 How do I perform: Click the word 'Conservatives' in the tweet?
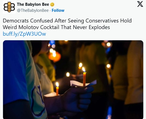[x=102, y=21]
